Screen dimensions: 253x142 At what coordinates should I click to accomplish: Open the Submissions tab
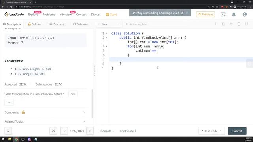coord(81,24)
